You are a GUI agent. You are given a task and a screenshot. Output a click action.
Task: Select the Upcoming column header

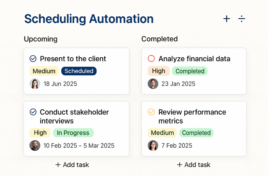pyautogui.click(x=41, y=39)
